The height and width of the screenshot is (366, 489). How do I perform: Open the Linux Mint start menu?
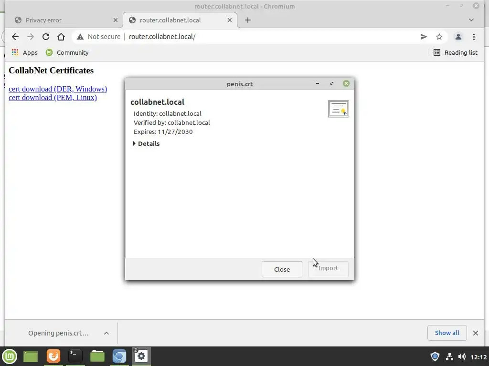pyautogui.click(x=10, y=356)
